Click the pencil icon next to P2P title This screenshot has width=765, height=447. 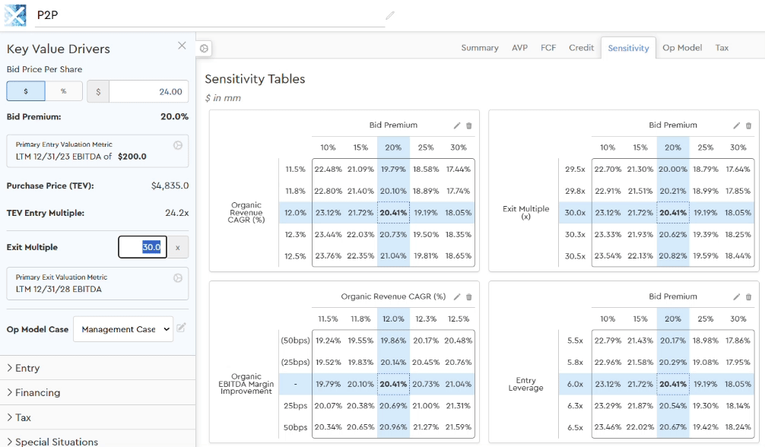point(390,15)
